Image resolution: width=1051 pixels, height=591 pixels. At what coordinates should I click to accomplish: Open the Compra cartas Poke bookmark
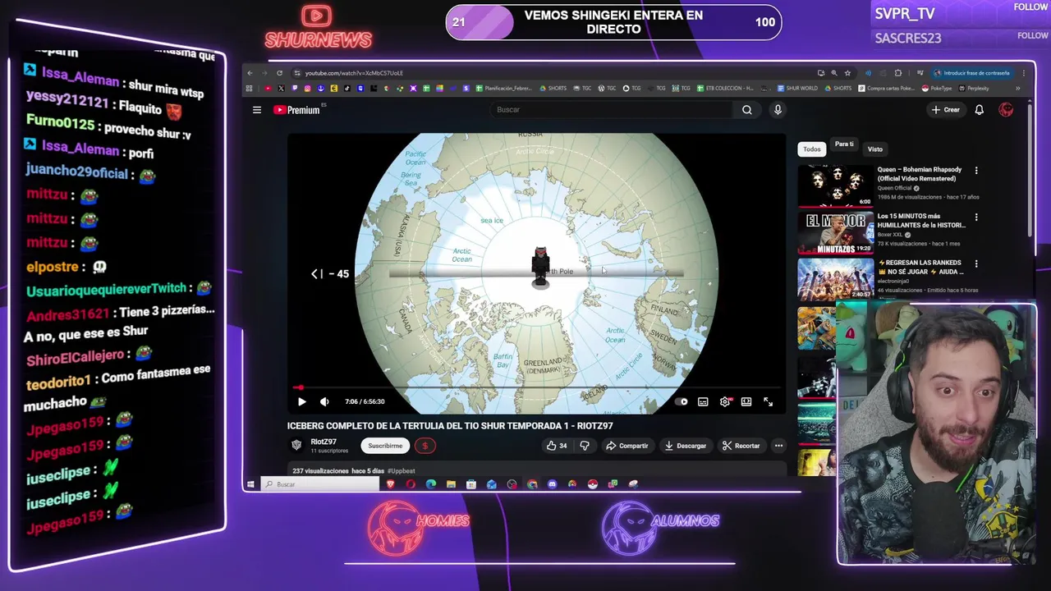coord(886,89)
